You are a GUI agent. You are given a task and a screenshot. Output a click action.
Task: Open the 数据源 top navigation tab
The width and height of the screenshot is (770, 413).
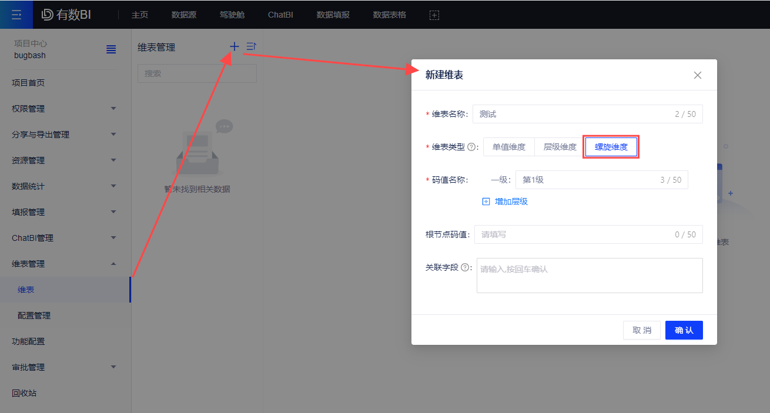coord(184,15)
